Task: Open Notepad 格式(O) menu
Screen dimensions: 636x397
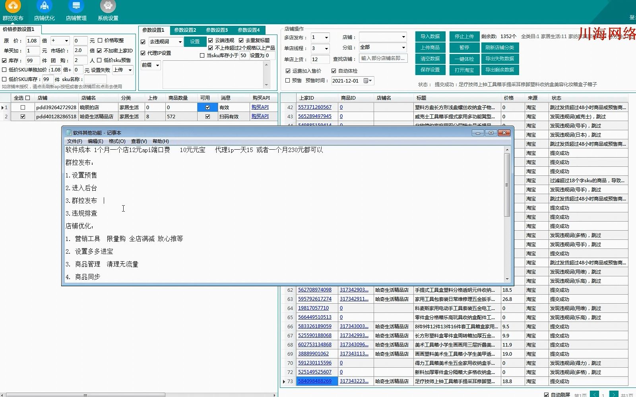Action: tap(117, 141)
